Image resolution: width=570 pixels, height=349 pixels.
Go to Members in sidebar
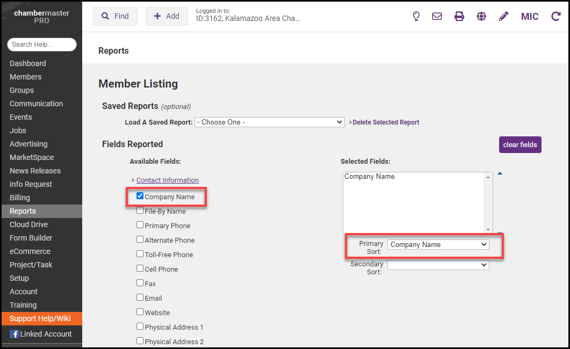coord(25,77)
